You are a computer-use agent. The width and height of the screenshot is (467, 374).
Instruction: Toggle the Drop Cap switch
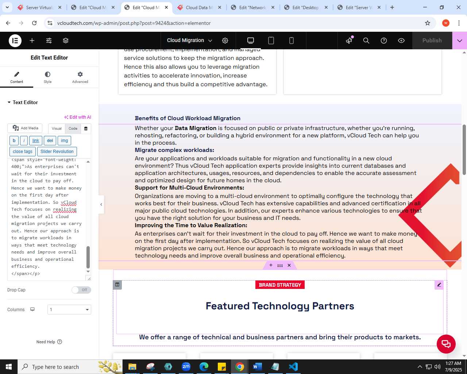(x=81, y=290)
